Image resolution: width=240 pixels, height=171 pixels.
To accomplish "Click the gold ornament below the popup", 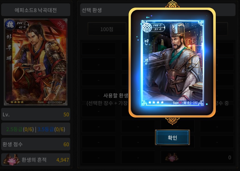I will [x=172, y=121].
